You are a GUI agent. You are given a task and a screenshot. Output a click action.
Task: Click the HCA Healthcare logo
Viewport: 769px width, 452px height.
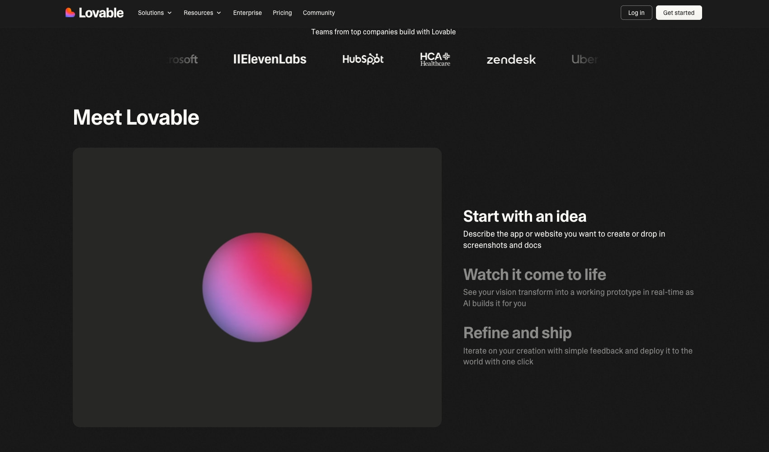[x=435, y=59]
